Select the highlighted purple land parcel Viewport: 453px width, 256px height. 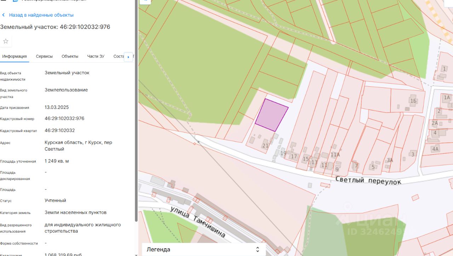[x=271, y=115]
